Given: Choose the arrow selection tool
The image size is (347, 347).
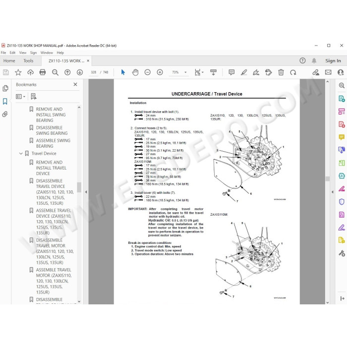Looking at the screenshot, I should tap(123, 72).
